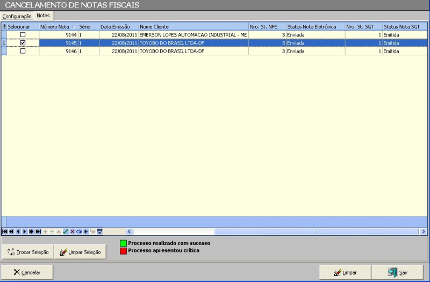
Task: Open the filter funnel icon in navigator
Action: (x=99, y=232)
